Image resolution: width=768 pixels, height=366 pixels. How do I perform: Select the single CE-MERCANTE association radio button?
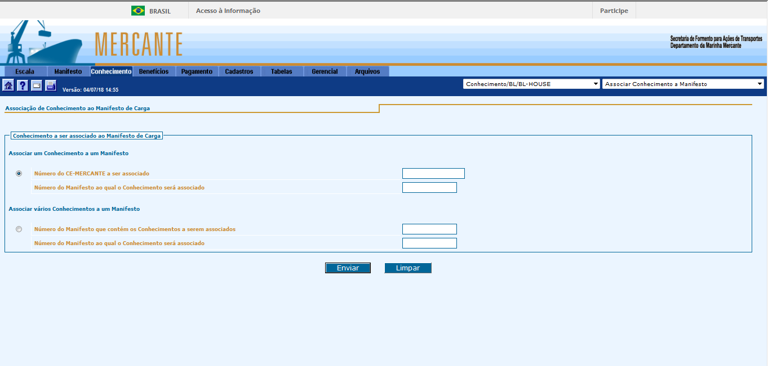(19, 173)
